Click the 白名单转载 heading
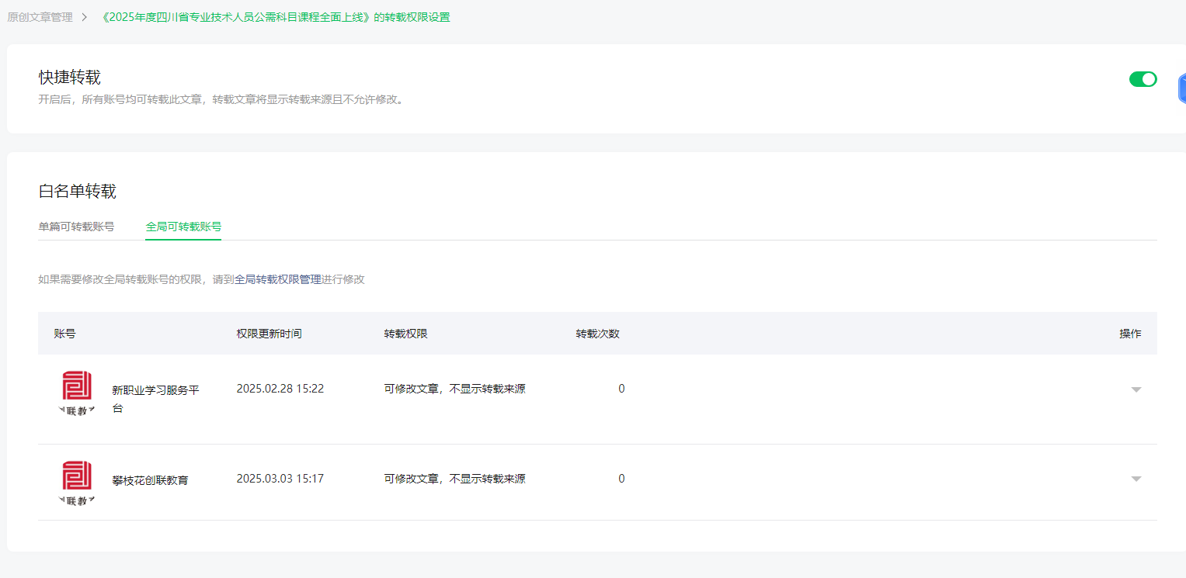 78,191
